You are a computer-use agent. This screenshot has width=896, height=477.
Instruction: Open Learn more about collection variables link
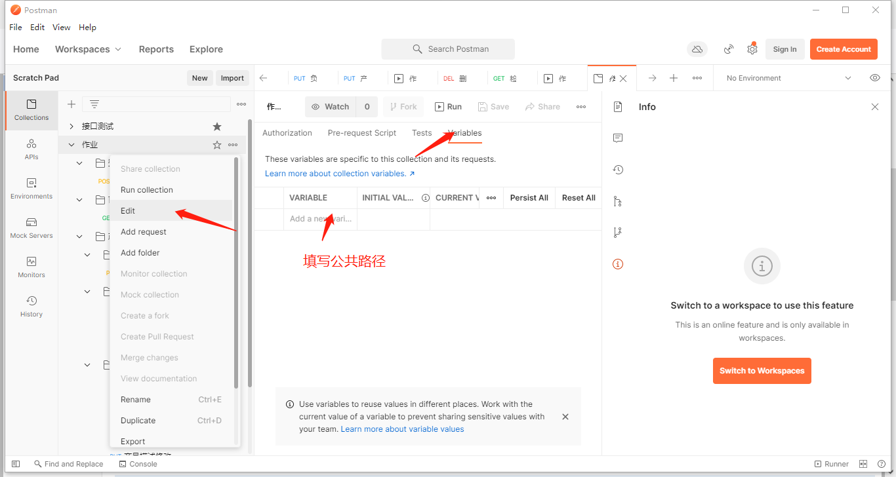coord(340,174)
